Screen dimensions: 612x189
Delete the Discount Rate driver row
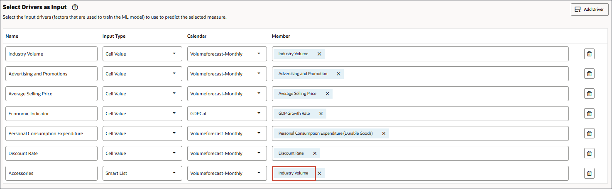tap(589, 153)
